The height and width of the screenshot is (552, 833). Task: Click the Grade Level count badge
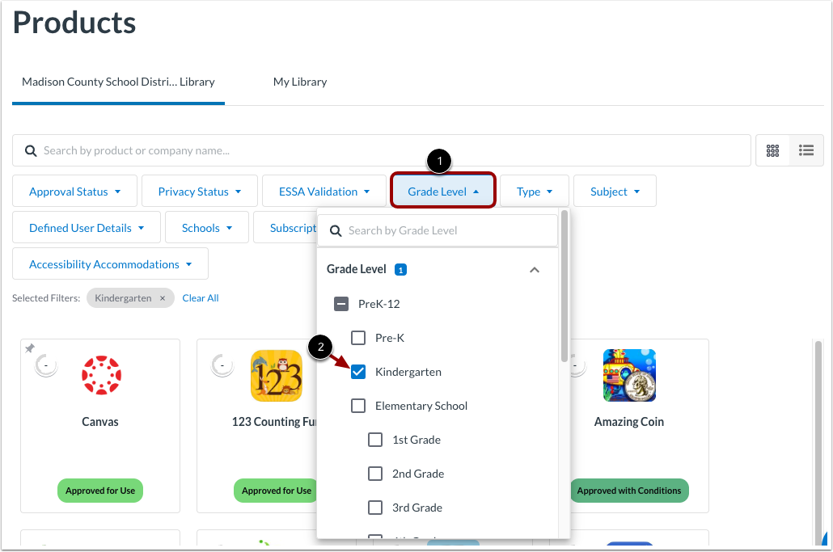(400, 270)
